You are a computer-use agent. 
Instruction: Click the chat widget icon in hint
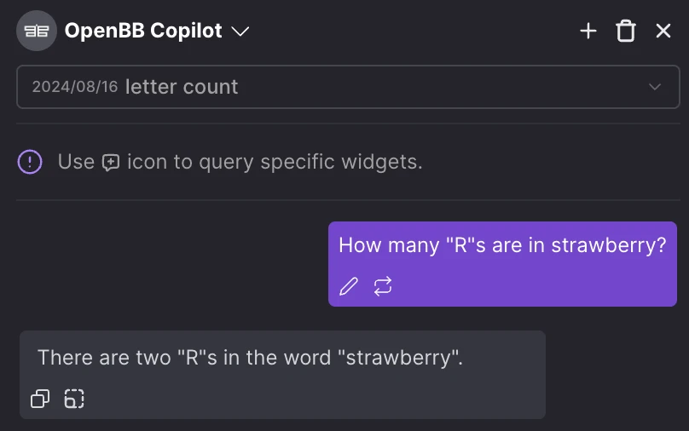(x=111, y=162)
